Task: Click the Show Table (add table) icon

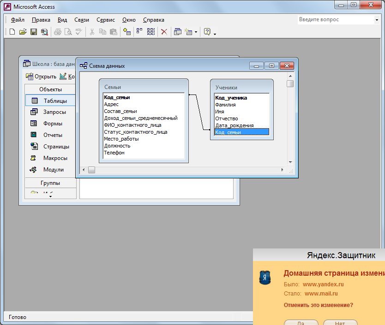Action: 127,32
